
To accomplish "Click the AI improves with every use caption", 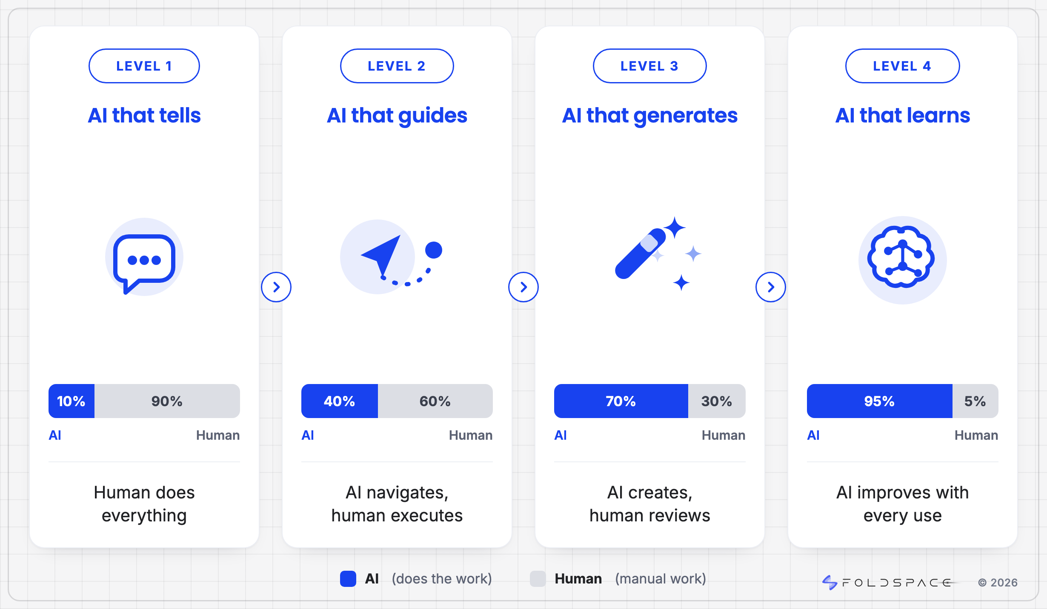I will (903, 504).
